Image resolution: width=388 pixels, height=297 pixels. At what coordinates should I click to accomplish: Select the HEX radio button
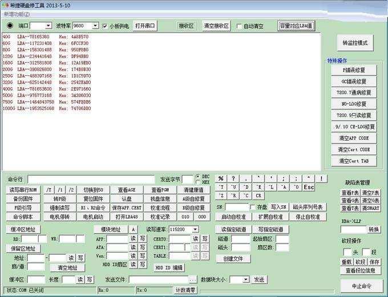coord(198,182)
